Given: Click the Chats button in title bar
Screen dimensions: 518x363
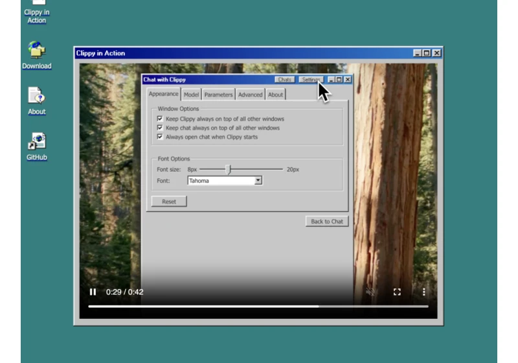Looking at the screenshot, I should (x=284, y=80).
